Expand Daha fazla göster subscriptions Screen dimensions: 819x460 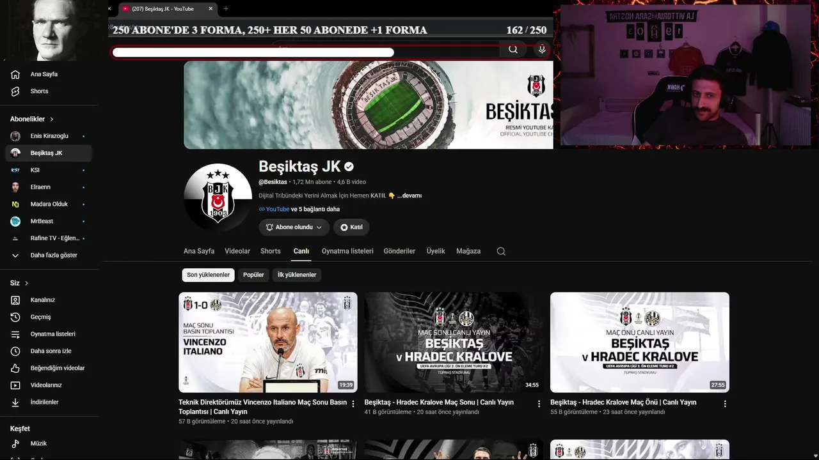[49, 256]
